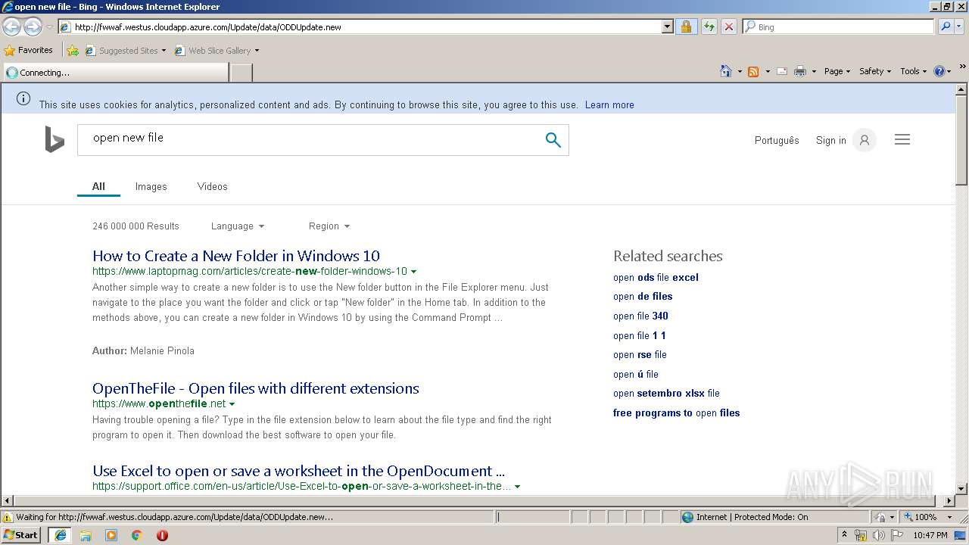This screenshot has height=545, width=969.
Task: Click related search open setembro xlsx file
Action: pos(666,394)
